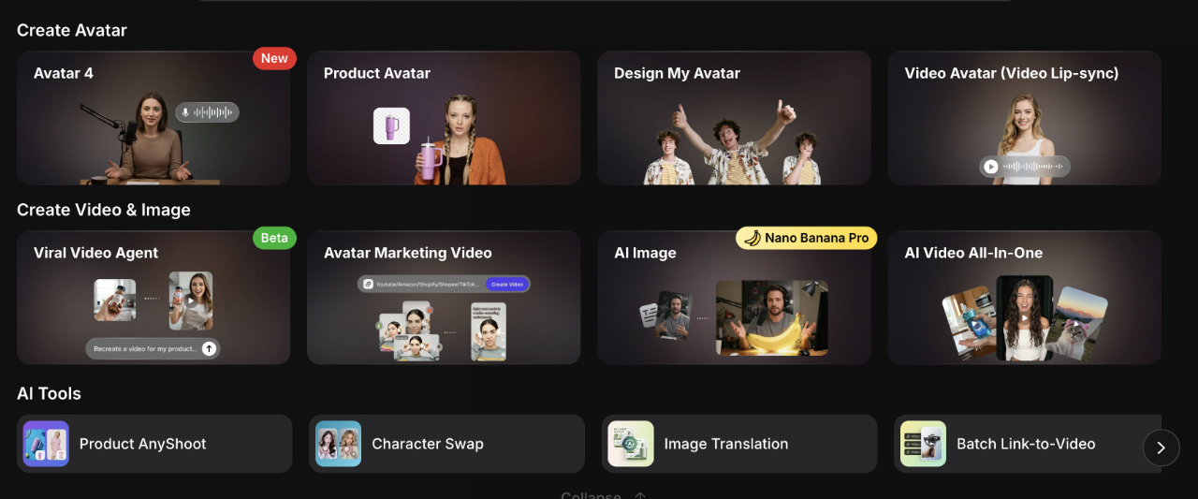This screenshot has height=499, width=1198.
Task: Open Product AnyShoot tool
Action: 154,444
